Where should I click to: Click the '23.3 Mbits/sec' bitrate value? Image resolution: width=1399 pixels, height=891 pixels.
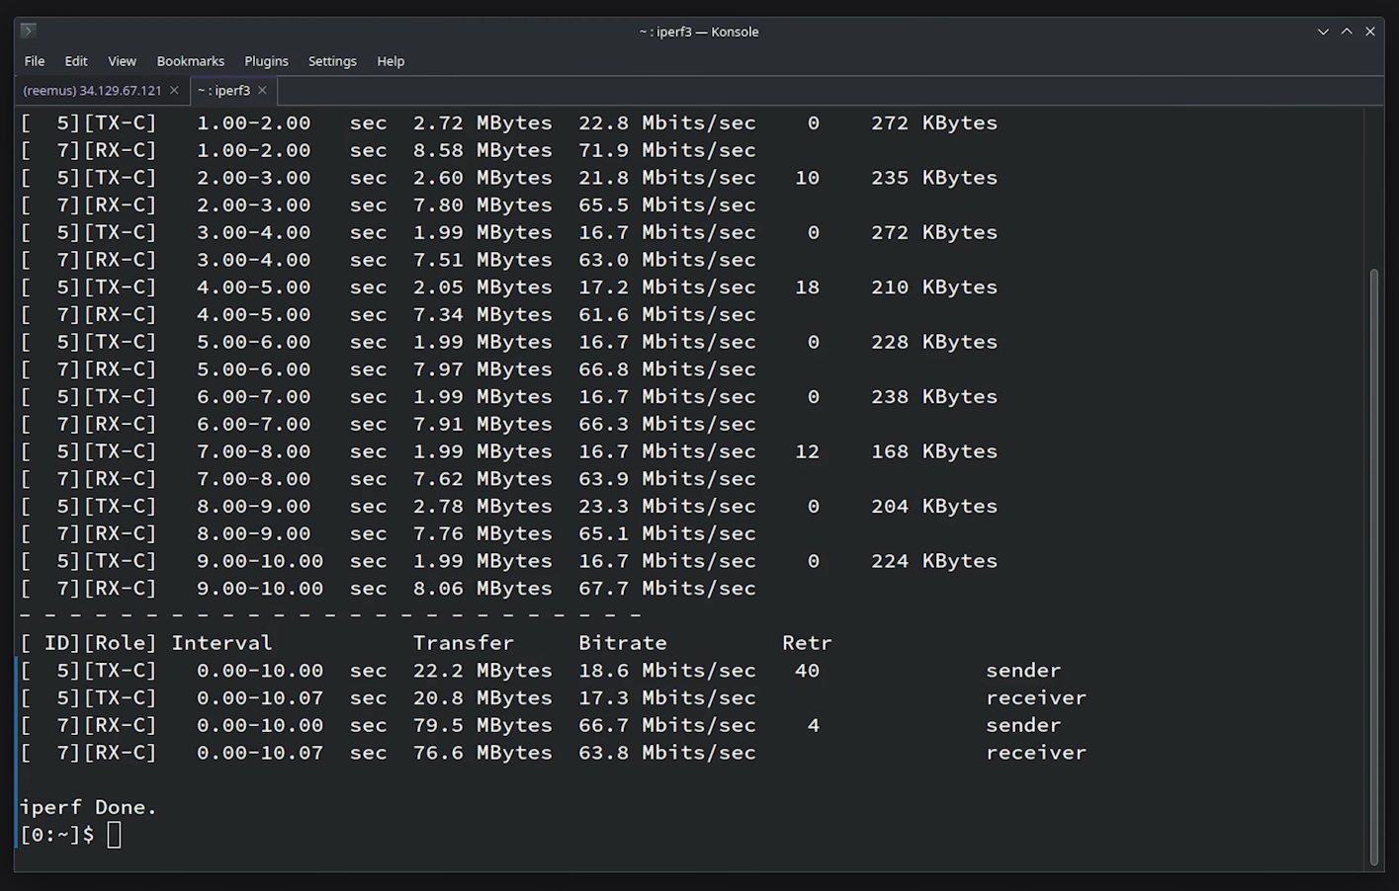667,507
